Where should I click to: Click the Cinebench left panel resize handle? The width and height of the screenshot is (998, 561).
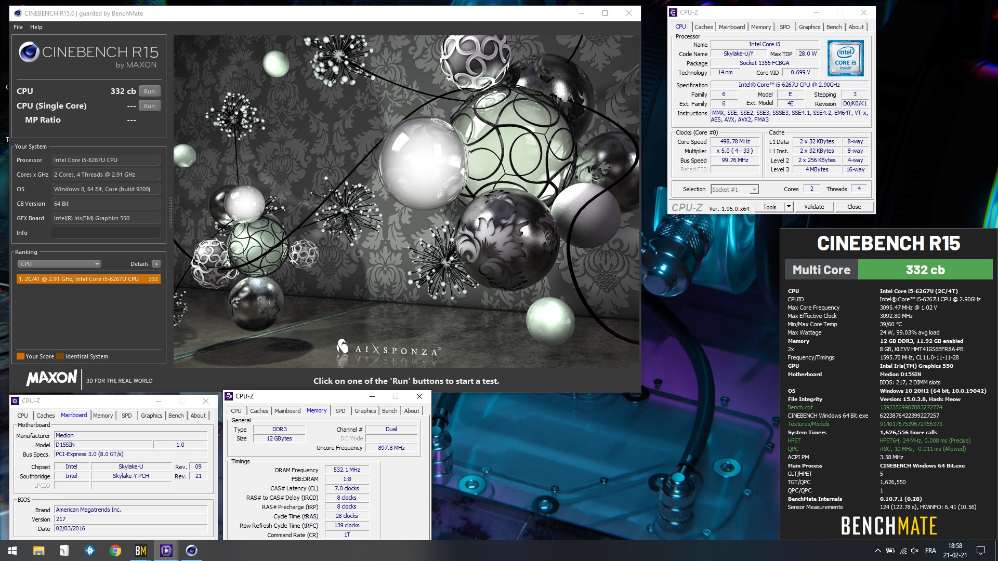170,212
